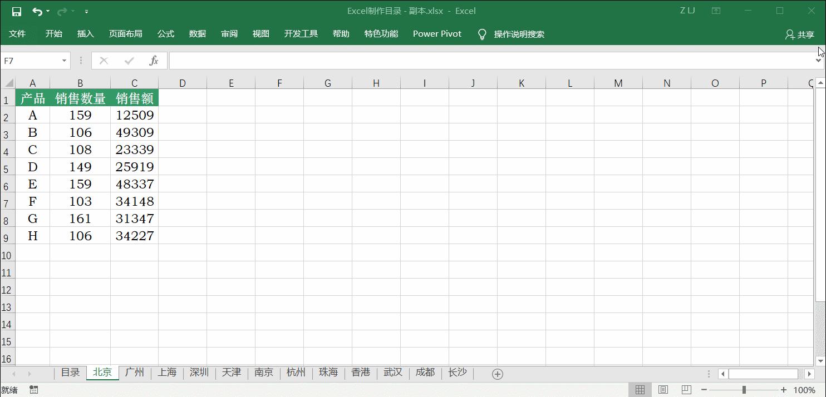Select Page Layout view in the status bar
Viewport: 826px width, 397px height.
click(x=663, y=389)
